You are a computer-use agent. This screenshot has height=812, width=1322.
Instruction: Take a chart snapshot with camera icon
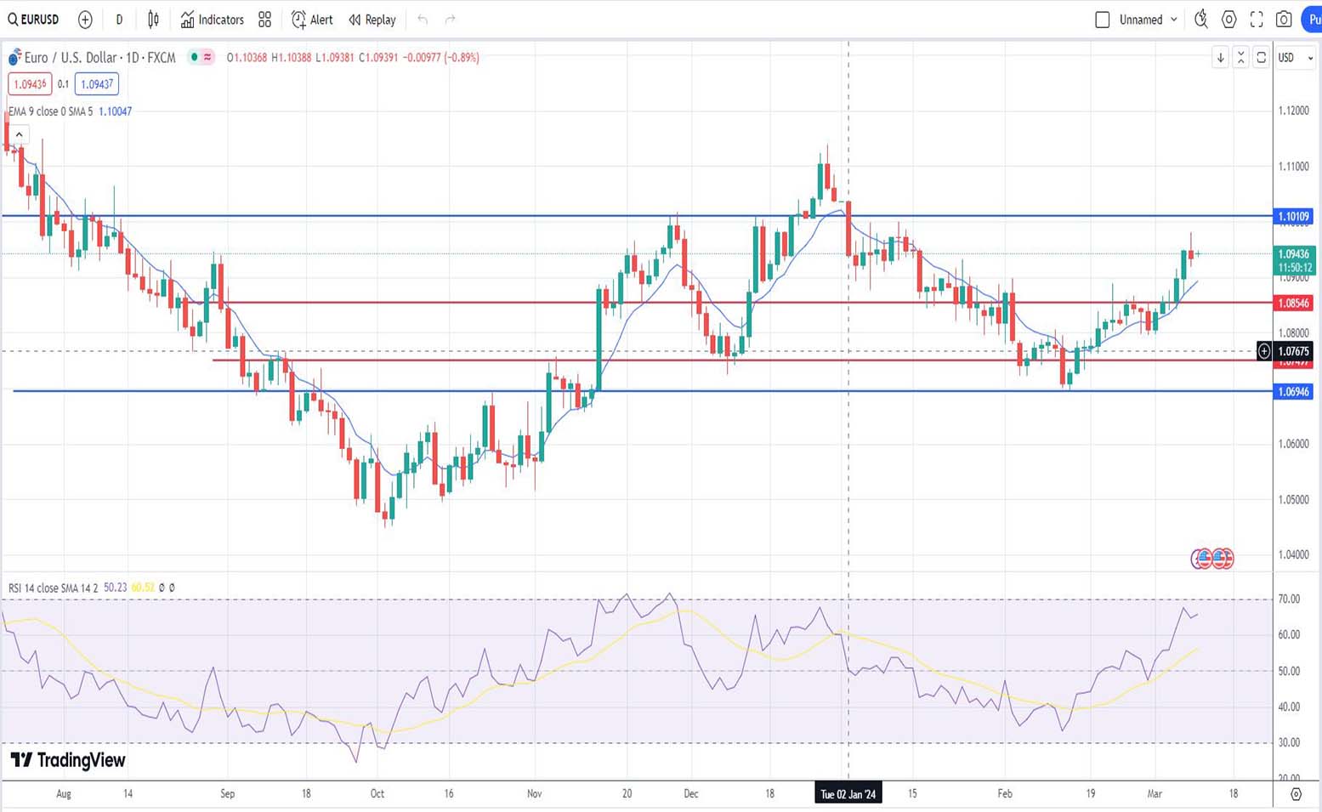click(1284, 20)
